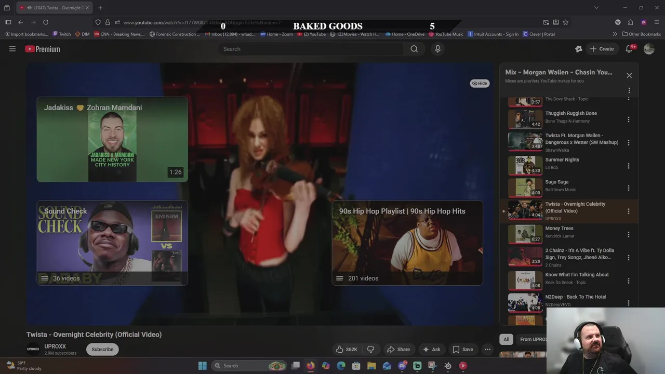Open Discord from taskbar
Viewport: 665px width, 374px height.
pyautogui.click(x=402, y=366)
